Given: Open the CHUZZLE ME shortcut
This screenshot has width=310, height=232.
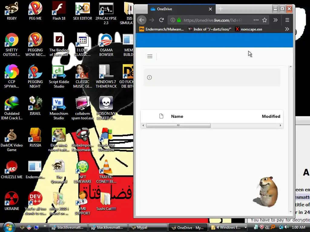Looking at the screenshot, I should (12, 170).
